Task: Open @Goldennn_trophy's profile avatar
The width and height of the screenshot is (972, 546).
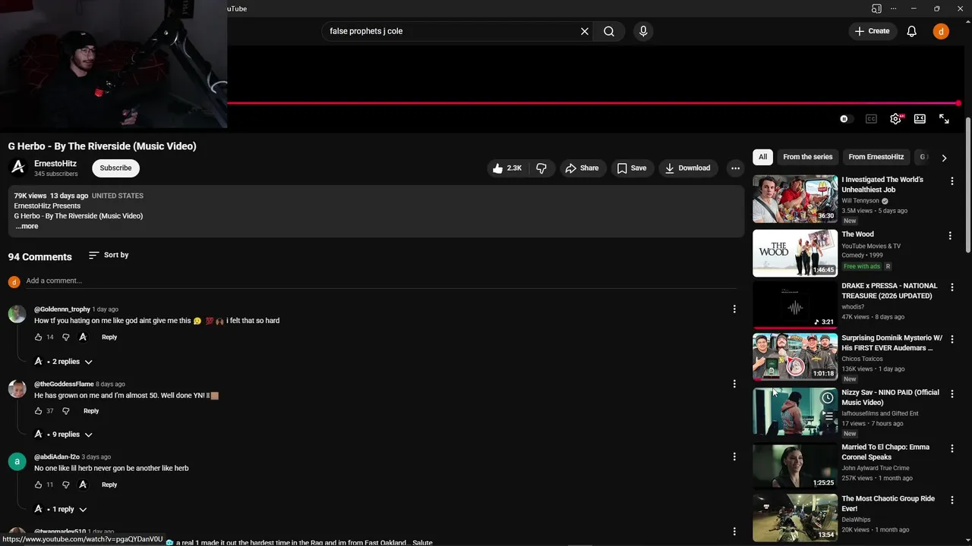Action: point(17,314)
